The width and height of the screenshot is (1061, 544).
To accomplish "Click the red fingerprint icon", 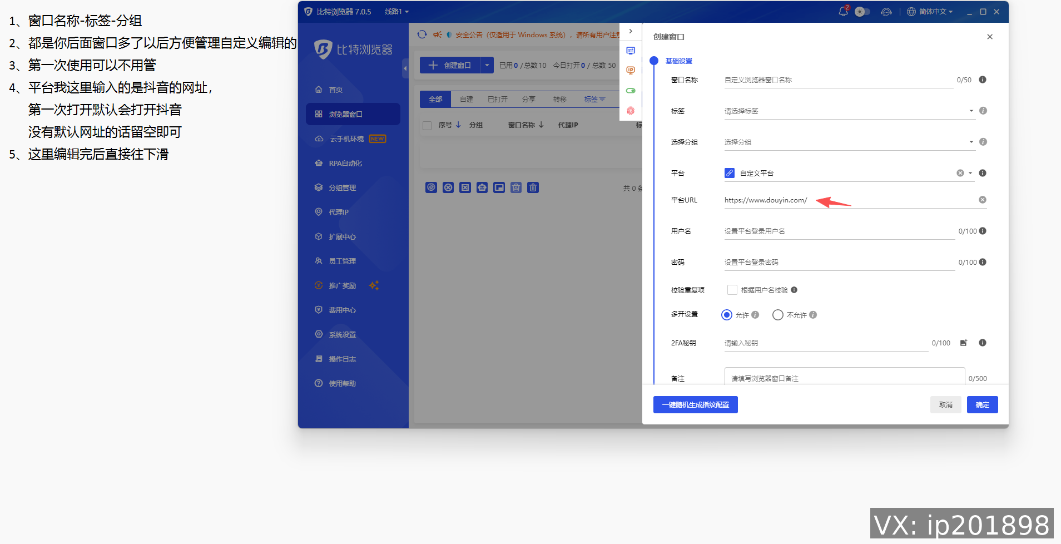I will click(631, 111).
